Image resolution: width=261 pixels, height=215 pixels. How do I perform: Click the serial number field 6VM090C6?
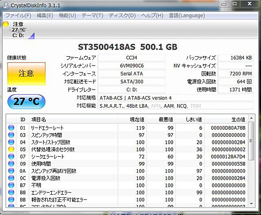132,66
